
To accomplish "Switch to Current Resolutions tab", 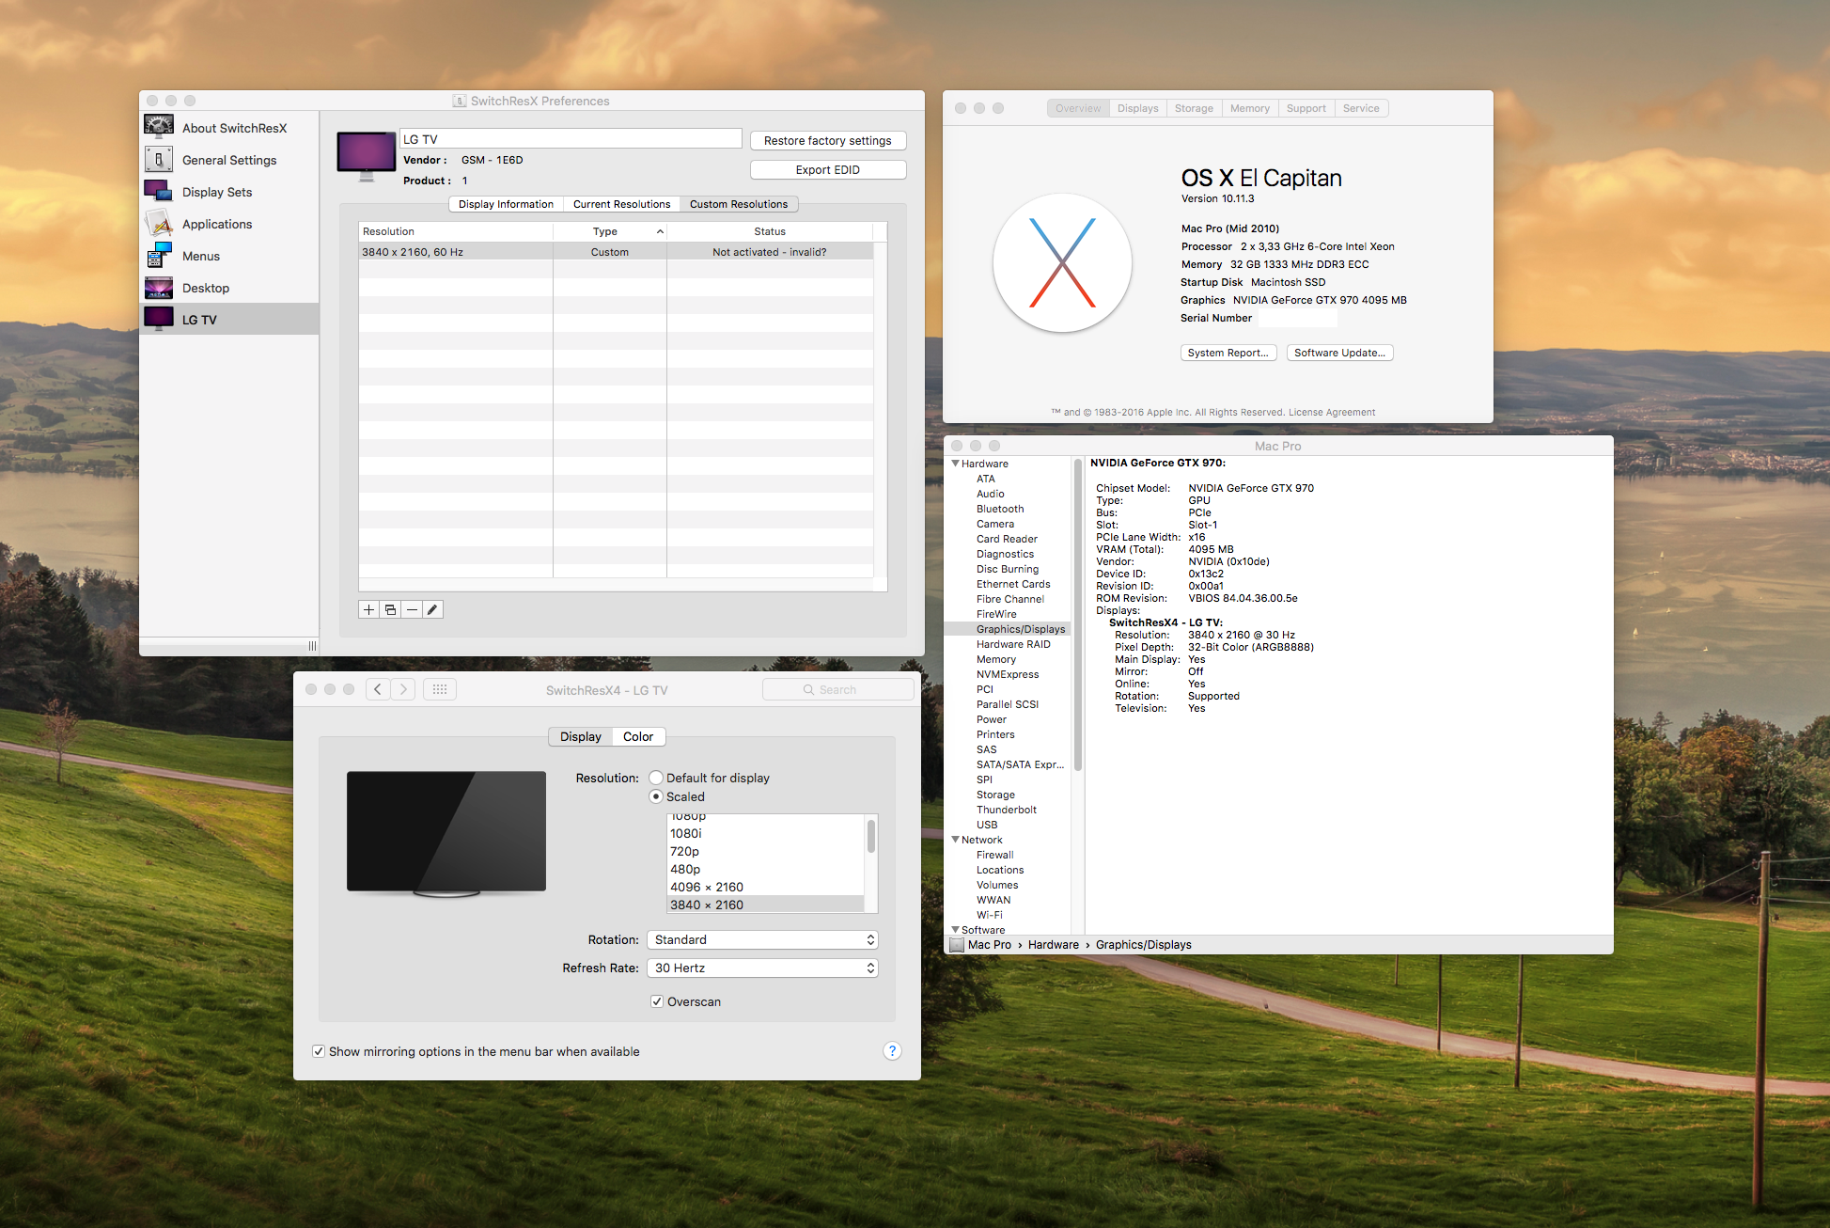I will click(621, 204).
